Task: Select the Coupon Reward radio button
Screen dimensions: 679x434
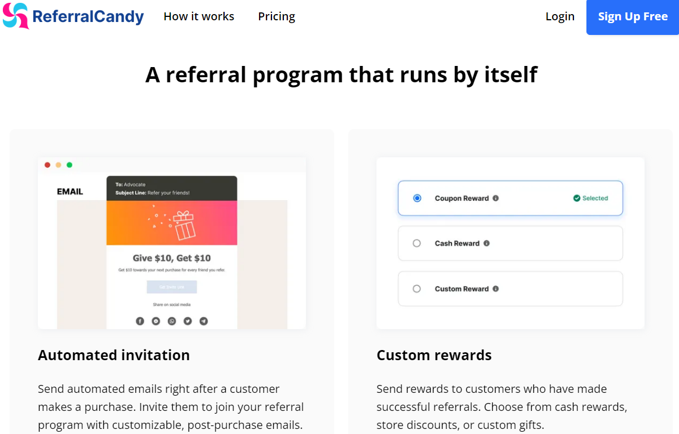Action: coord(417,198)
